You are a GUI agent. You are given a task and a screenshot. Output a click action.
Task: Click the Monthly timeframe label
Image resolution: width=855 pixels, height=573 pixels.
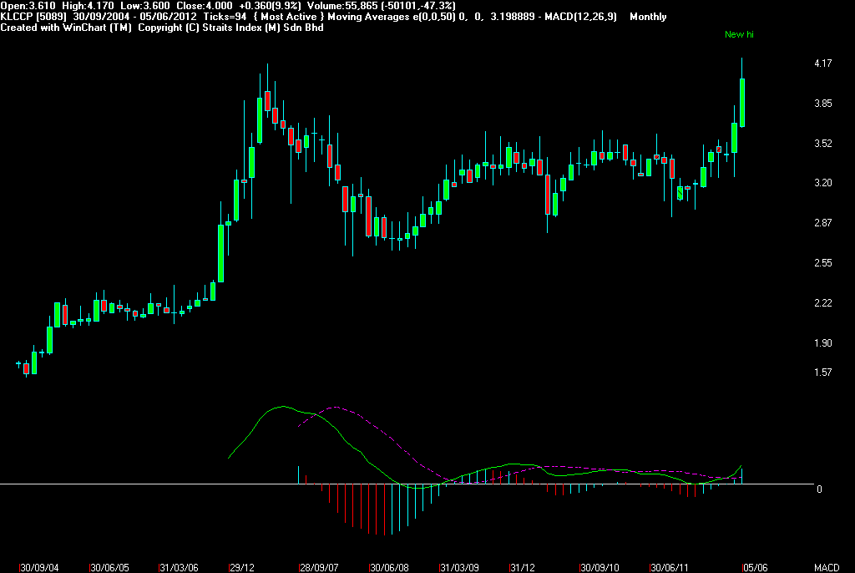(648, 17)
